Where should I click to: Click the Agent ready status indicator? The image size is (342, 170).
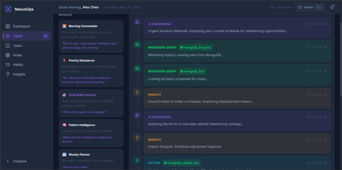(x=281, y=7)
